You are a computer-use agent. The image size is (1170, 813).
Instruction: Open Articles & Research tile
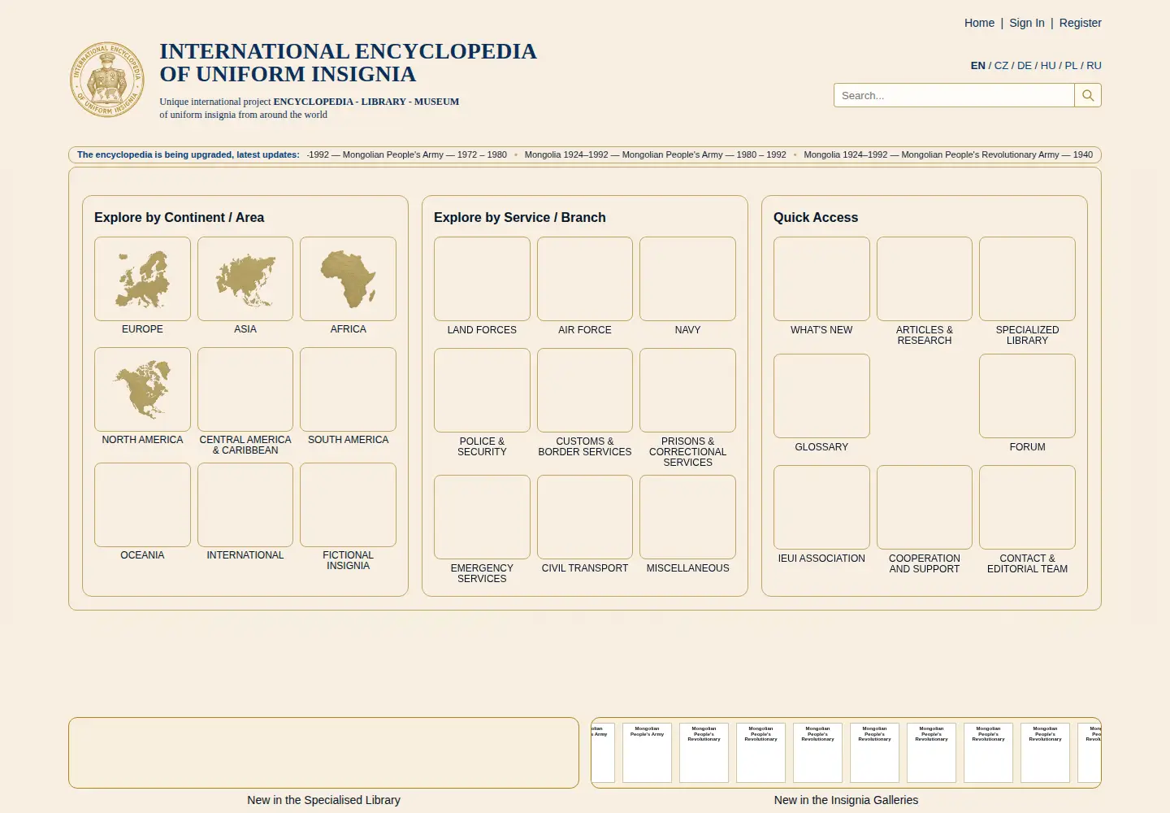(x=925, y=279)
